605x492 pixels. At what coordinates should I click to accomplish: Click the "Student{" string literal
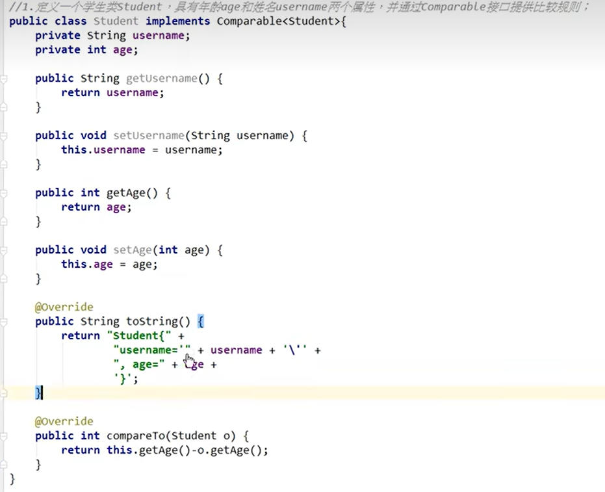pyautogui.click(x=139, y=336)
